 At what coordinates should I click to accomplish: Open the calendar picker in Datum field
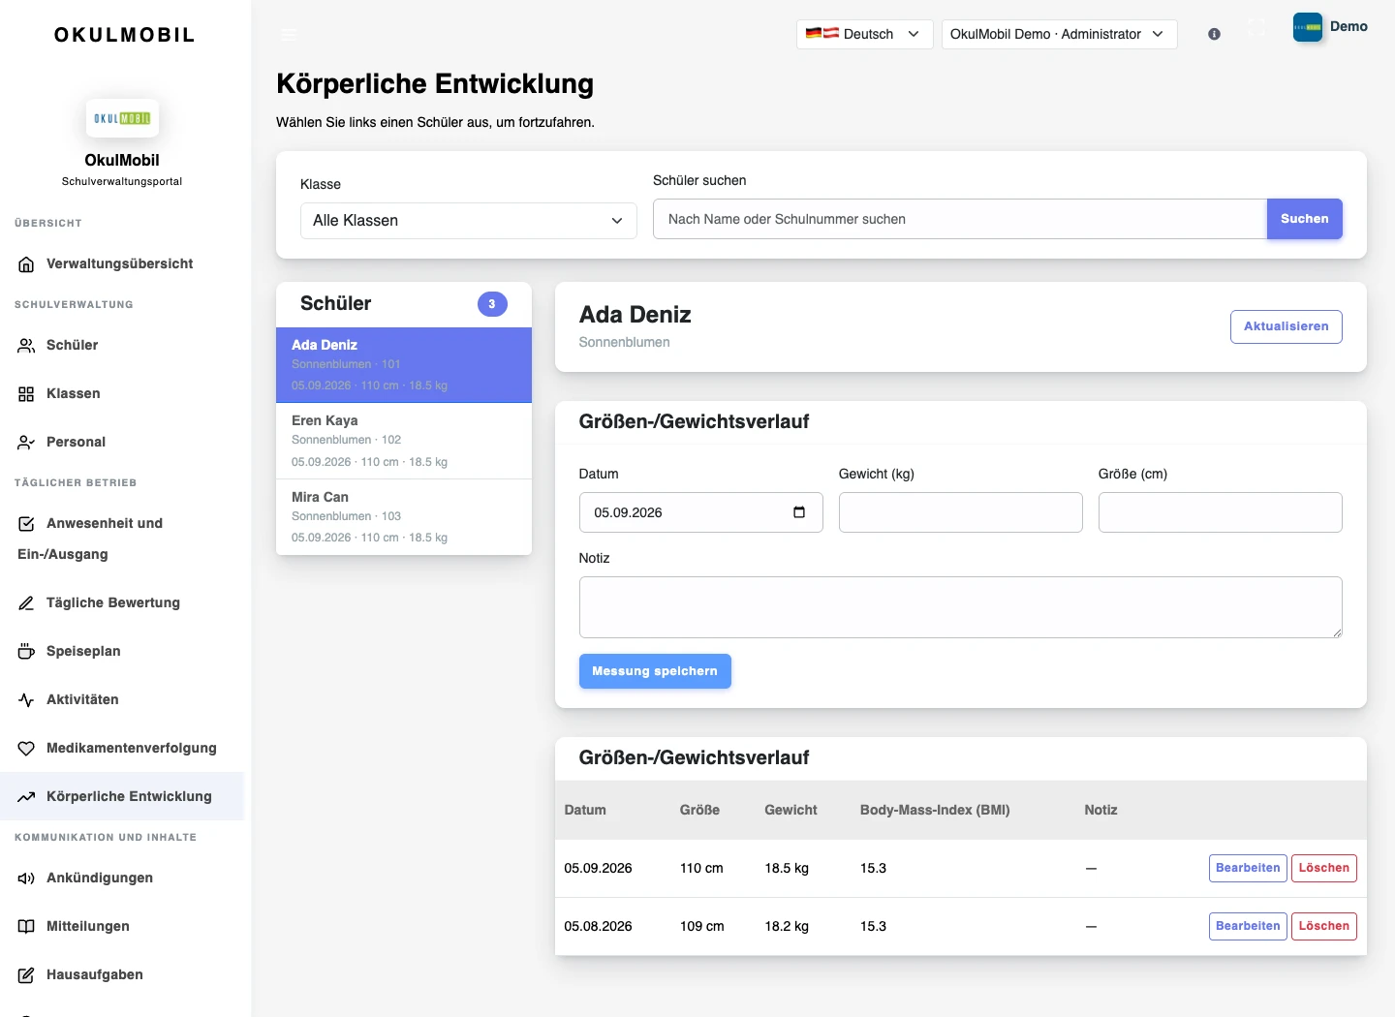[799, 512]
